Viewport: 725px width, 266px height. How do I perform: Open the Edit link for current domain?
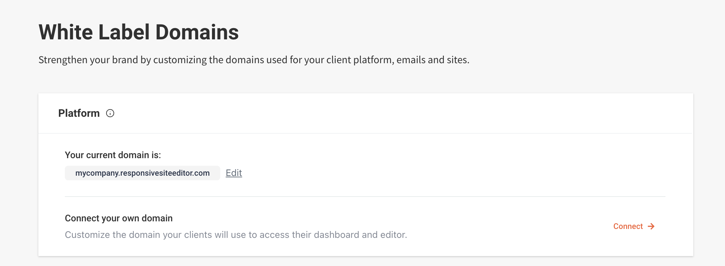pyautogui.click(x=234, y=173)
